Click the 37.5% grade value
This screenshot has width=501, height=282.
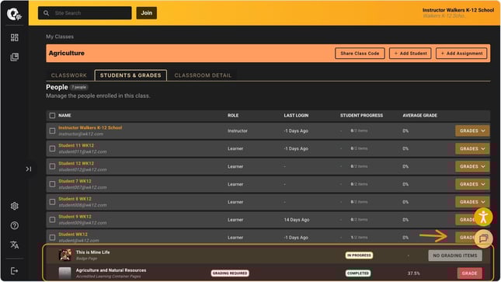point(414,273)
